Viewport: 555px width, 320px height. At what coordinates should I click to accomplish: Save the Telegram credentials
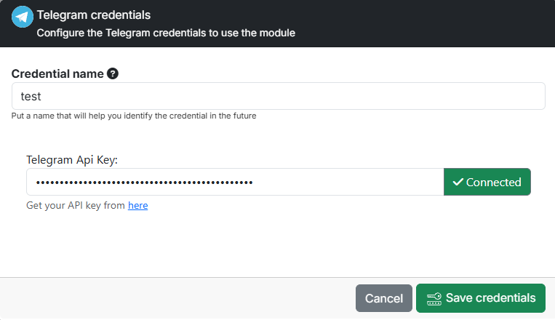tap(480, 298)
